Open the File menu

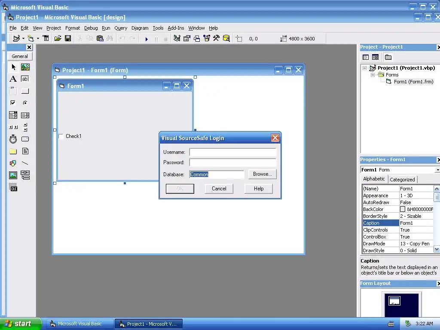click(x=13, y=28)
